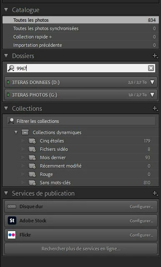Image resolution: width=161 pixels, height=267 pixels.
Task: Click the 834 photo count
Action: click(x=152, y=20)
